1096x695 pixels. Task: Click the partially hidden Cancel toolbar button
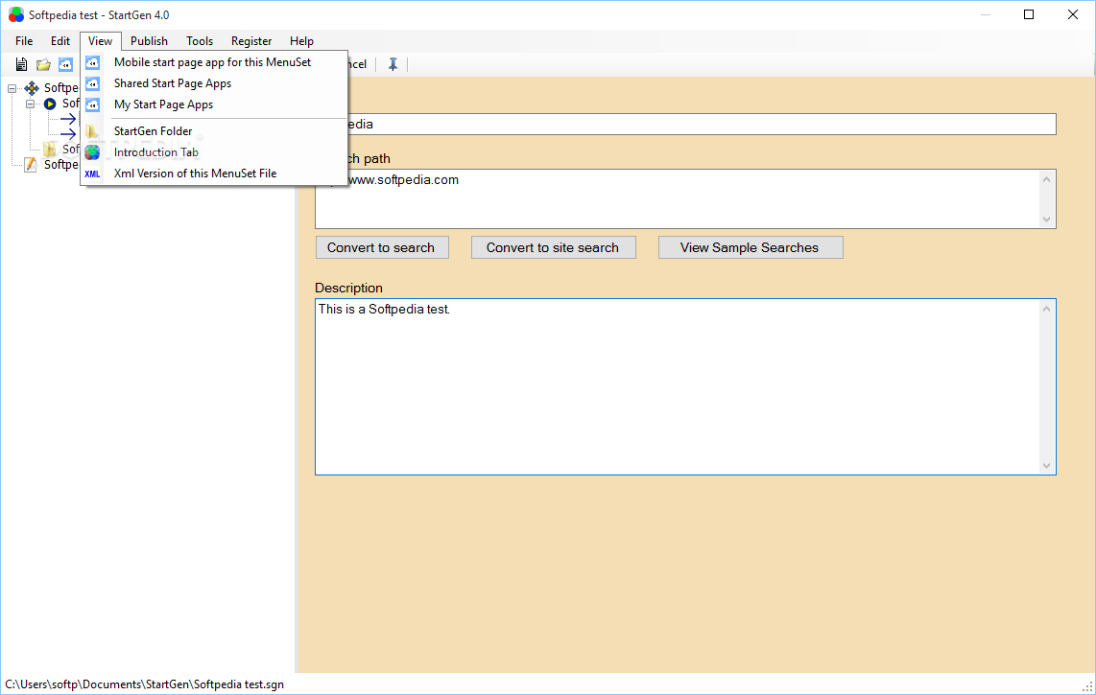coord(357,64)
